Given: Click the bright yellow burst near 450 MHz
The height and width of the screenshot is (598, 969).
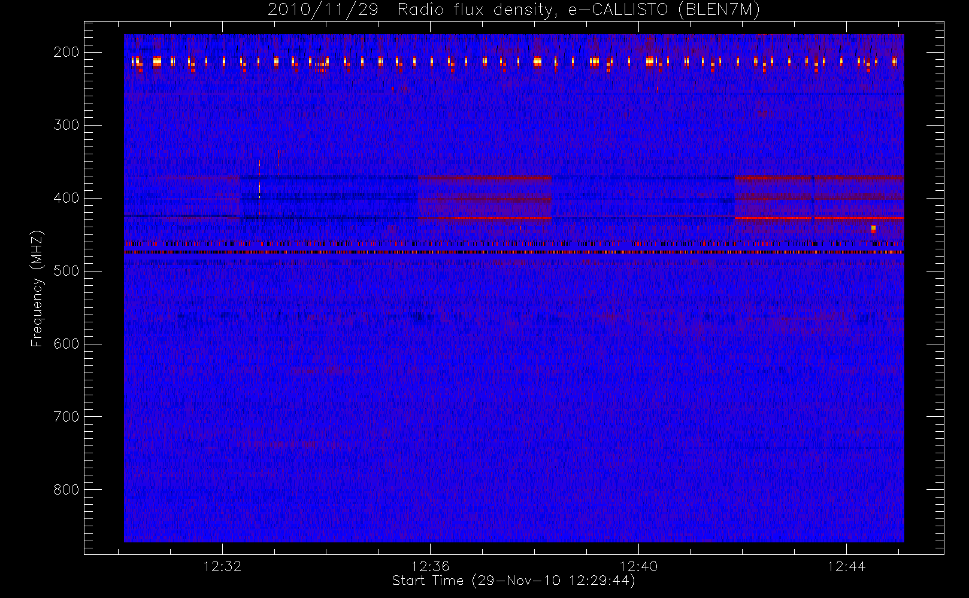Looking at the screenshot, I should 873,228.
